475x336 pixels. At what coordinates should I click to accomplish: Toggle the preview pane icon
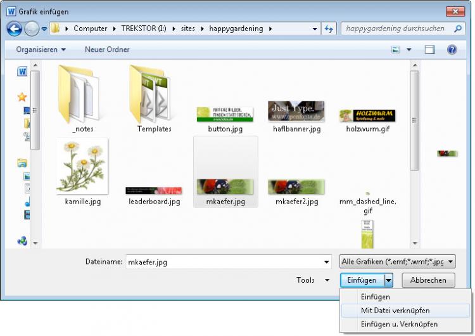429,49
